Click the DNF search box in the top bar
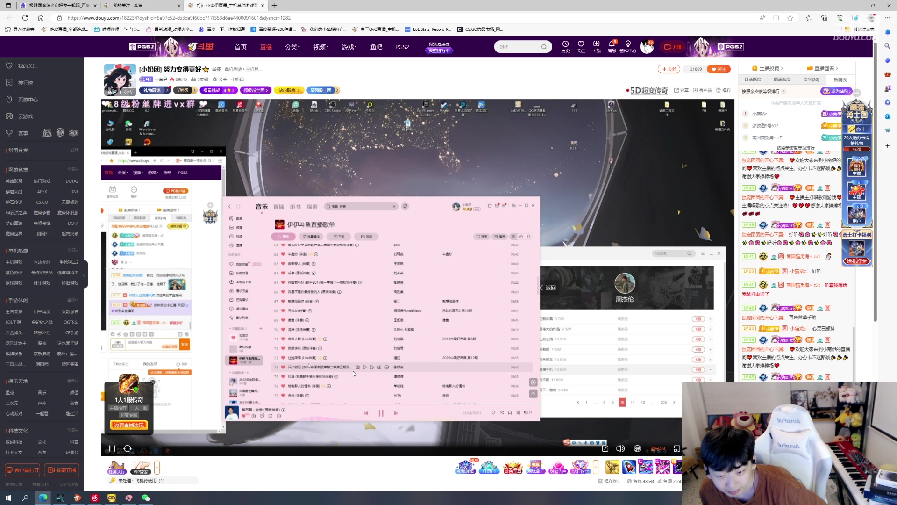The width and height of the screenshot is (897, 505). tap(519, 46)
